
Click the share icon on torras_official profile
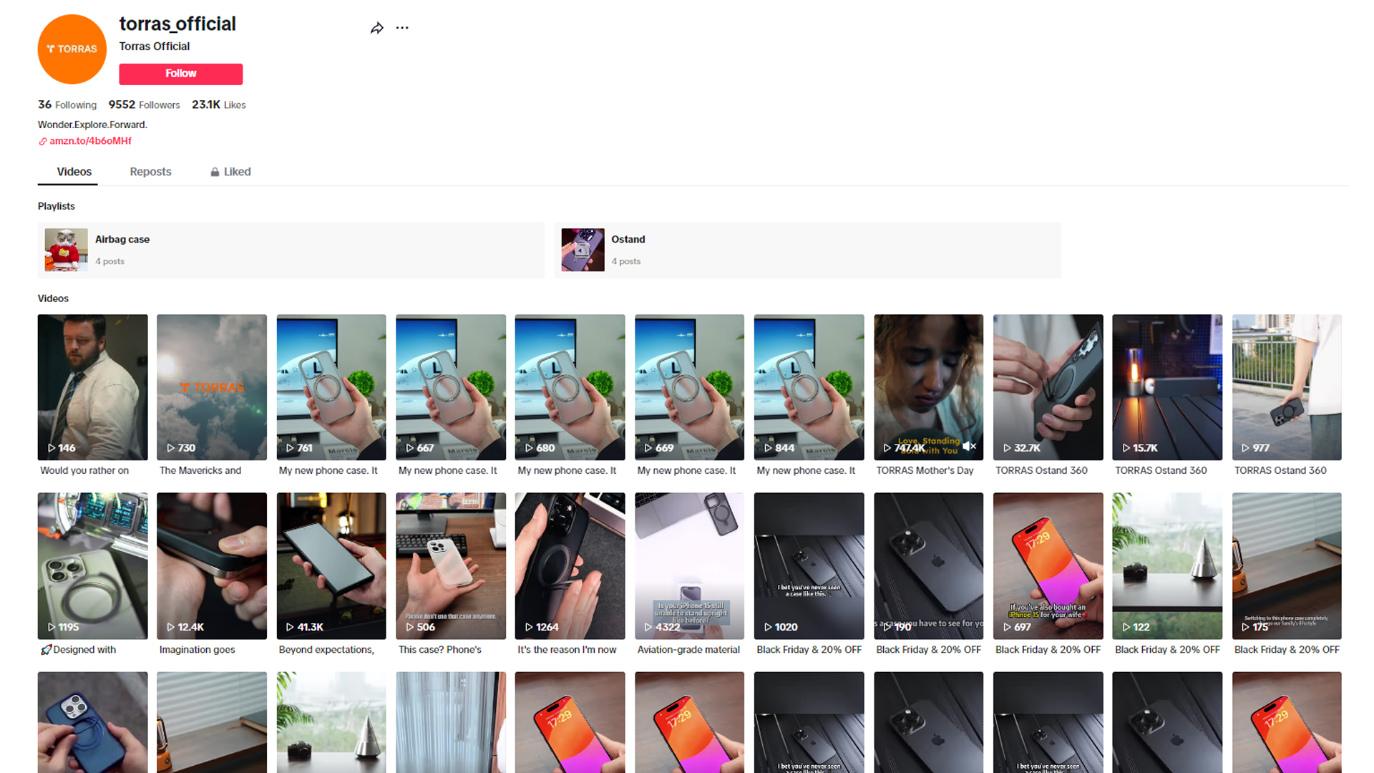(x=376, y=29)
